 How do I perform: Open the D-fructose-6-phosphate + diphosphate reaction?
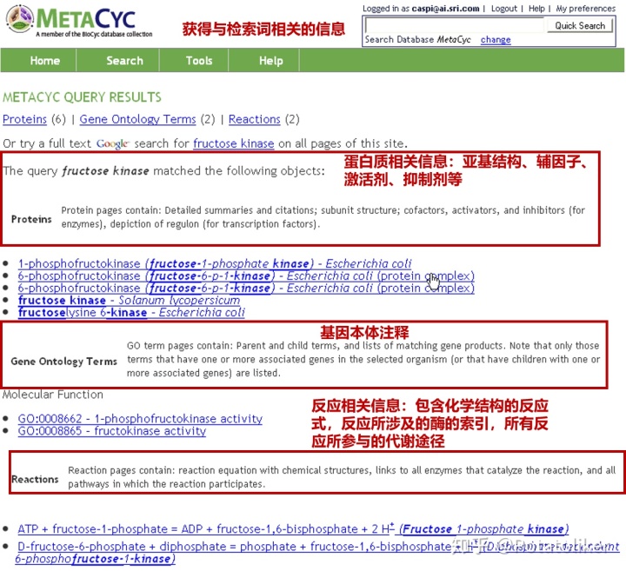point(317,552)
